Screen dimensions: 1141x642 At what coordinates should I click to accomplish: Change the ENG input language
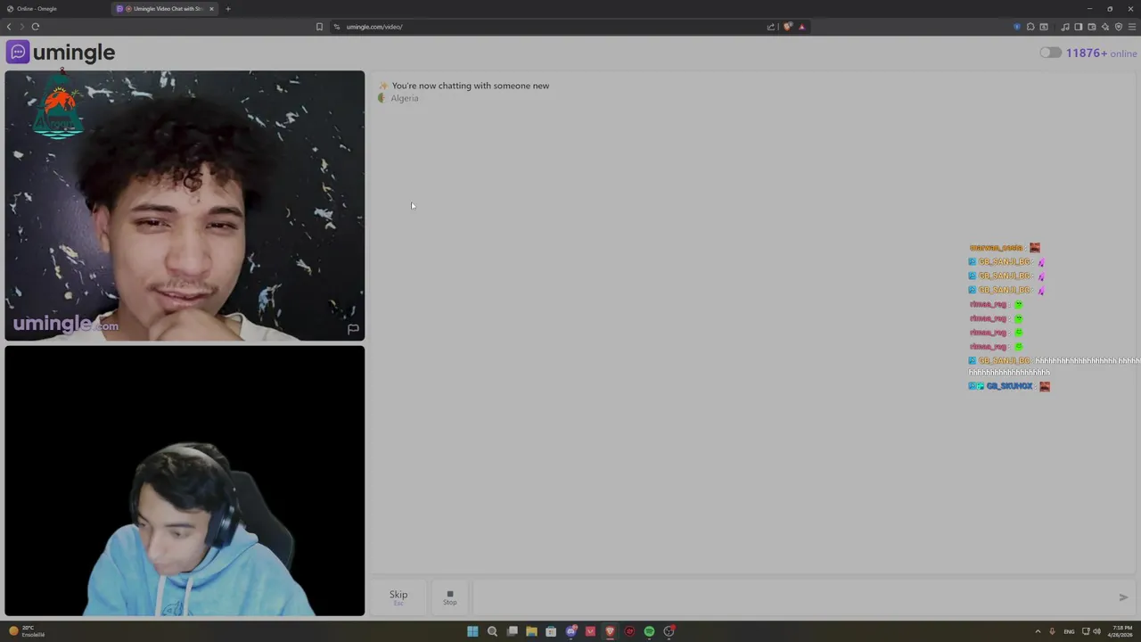[x=1069, y=631]
